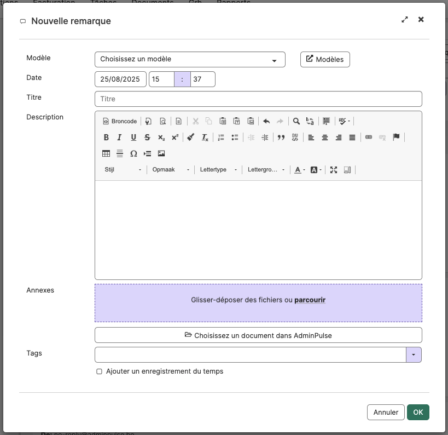Justify the text alignment

(352, 138)
